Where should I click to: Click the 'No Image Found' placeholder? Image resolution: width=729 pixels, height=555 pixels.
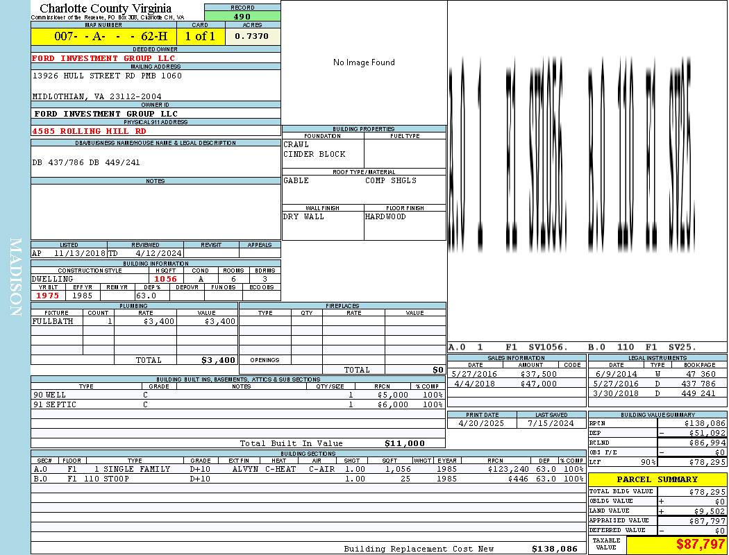364,62
